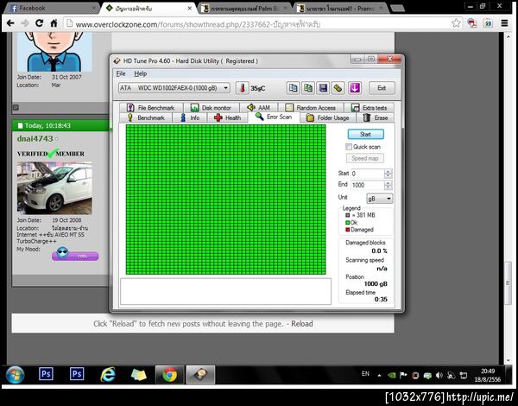518x406 pixels.
Task: Switch to the Benchmark tab
Action: click(146, 117)
